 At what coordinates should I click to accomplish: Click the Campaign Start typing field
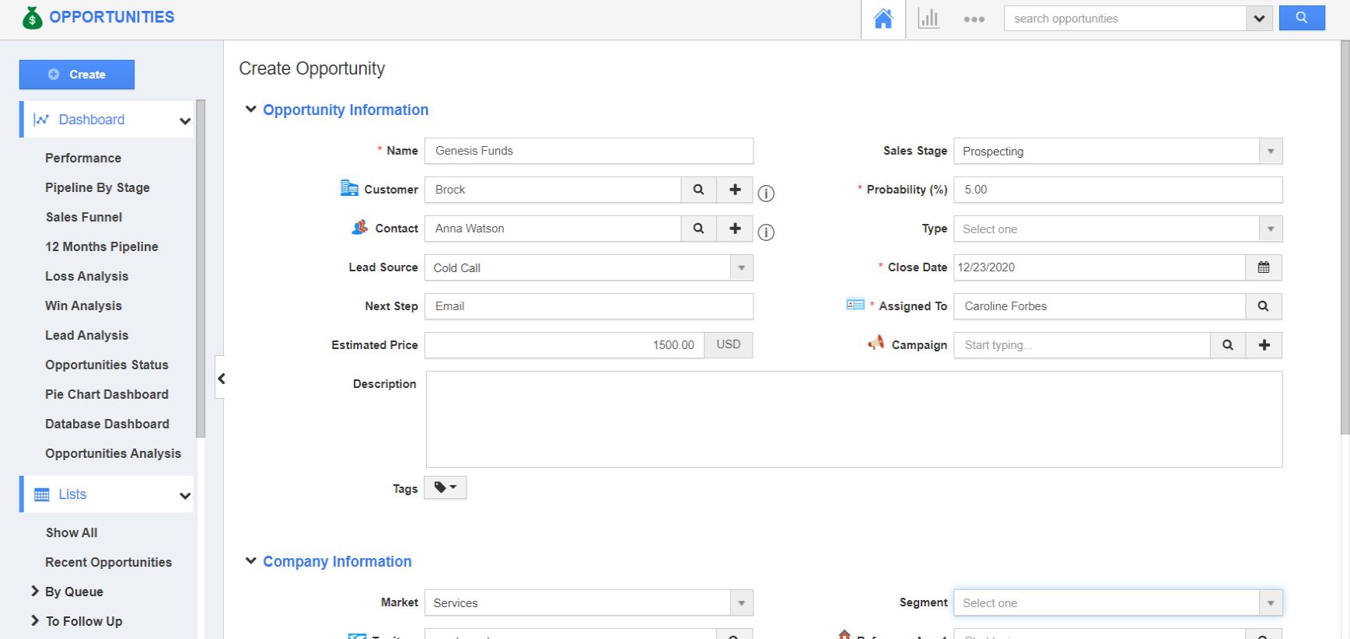tap(1082, 345)
